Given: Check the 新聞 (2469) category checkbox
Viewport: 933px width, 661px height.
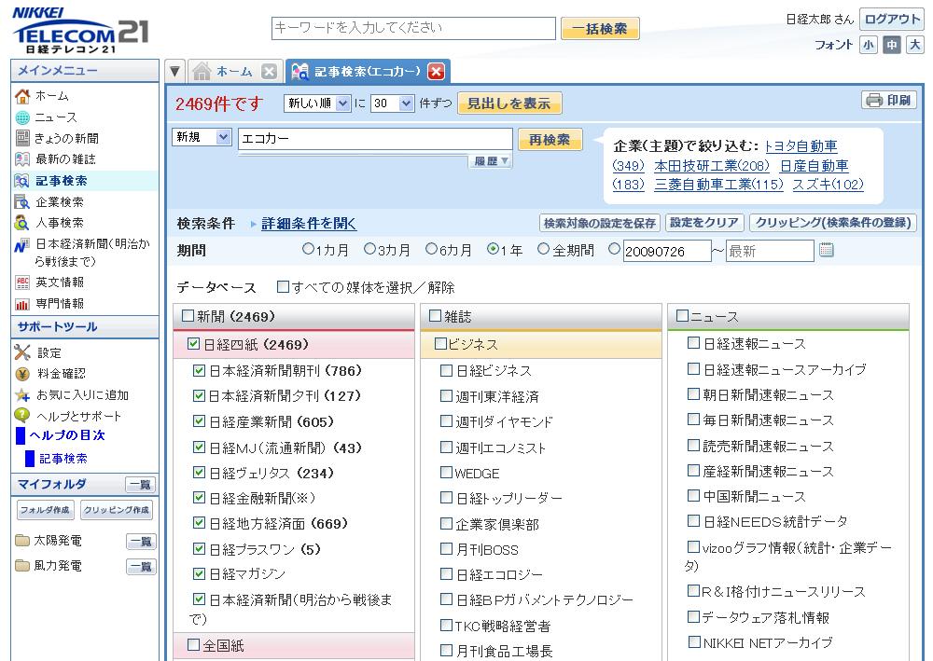Looking at the screenshot, I should (x=188, y=316).
